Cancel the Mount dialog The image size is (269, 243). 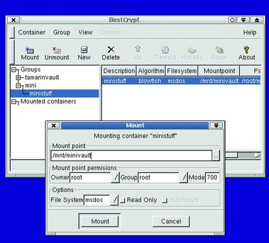click(171, 221)
